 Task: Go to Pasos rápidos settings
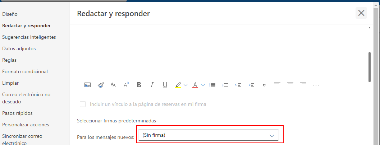coord(18,113)
